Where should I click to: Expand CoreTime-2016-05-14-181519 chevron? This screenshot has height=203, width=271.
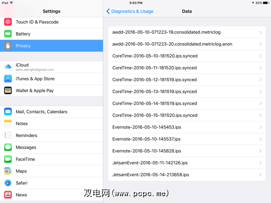260,103
